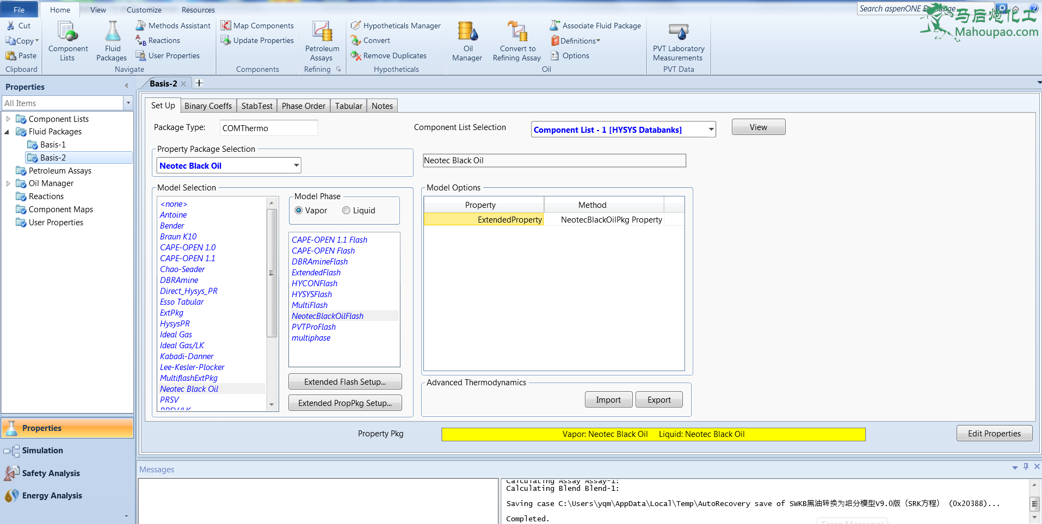The image size is (1042, 524).
Task: Open Hypotheticals Manager
Action: (x=396, y=26)
